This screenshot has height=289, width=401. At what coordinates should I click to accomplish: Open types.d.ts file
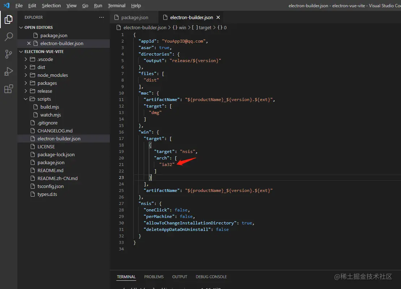pos(64,194)
